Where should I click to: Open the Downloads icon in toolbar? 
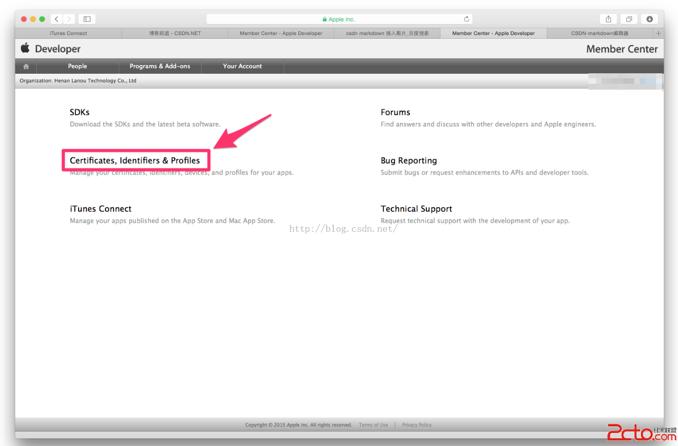click(650, 19)
